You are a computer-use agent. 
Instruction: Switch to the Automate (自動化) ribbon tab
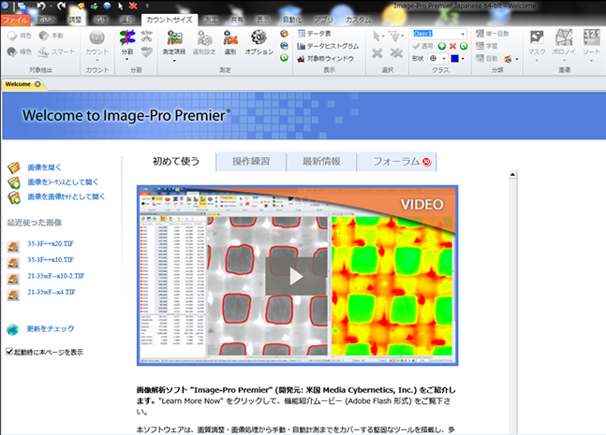[x=292, y=20]
